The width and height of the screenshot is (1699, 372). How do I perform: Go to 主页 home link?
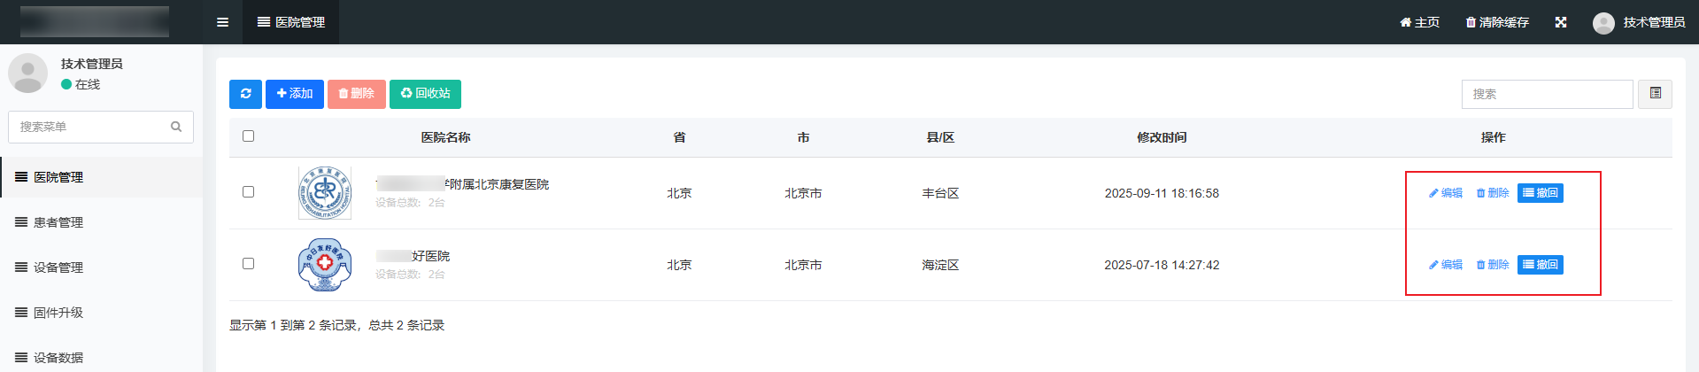coord(1419,22)
